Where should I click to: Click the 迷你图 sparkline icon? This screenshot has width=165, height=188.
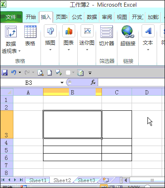(x=87, y=31)
